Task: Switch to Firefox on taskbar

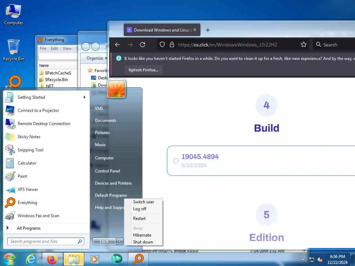Action: pos(52,259)
